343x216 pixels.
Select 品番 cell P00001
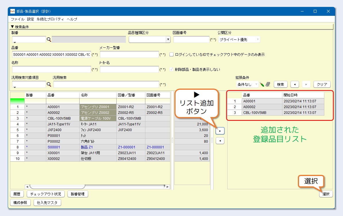click(x=63, y=135)
